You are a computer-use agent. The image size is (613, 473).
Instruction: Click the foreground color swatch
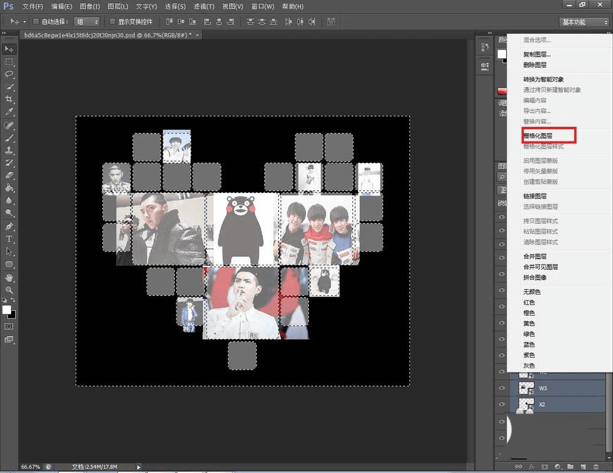click(7, 310)
